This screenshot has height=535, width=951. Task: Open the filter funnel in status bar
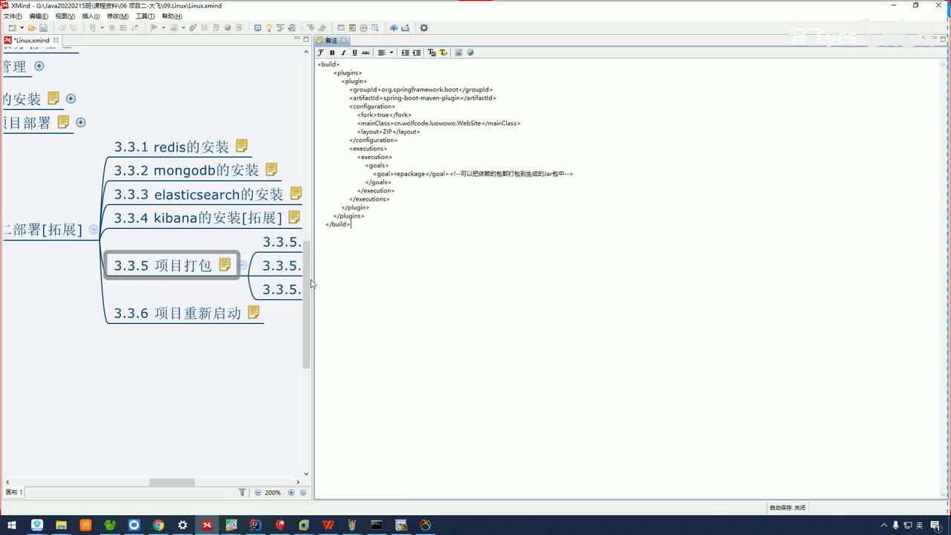[242, 493]
